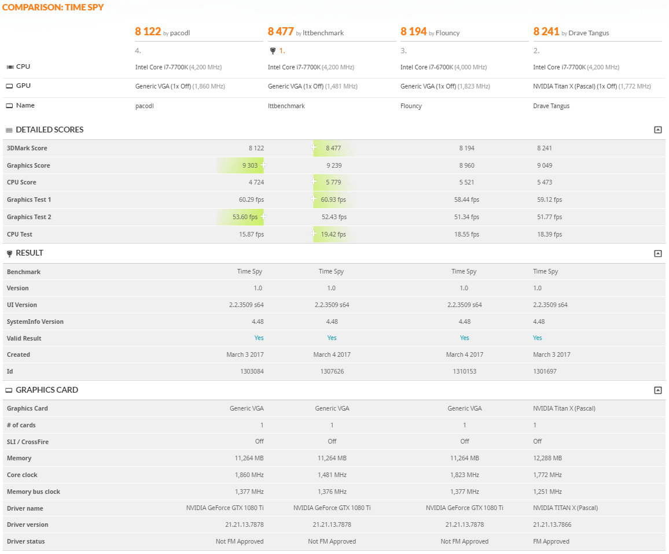Open user Drave Tangus in the score header
Screen dimensions: 669x554
pos(589,34)
